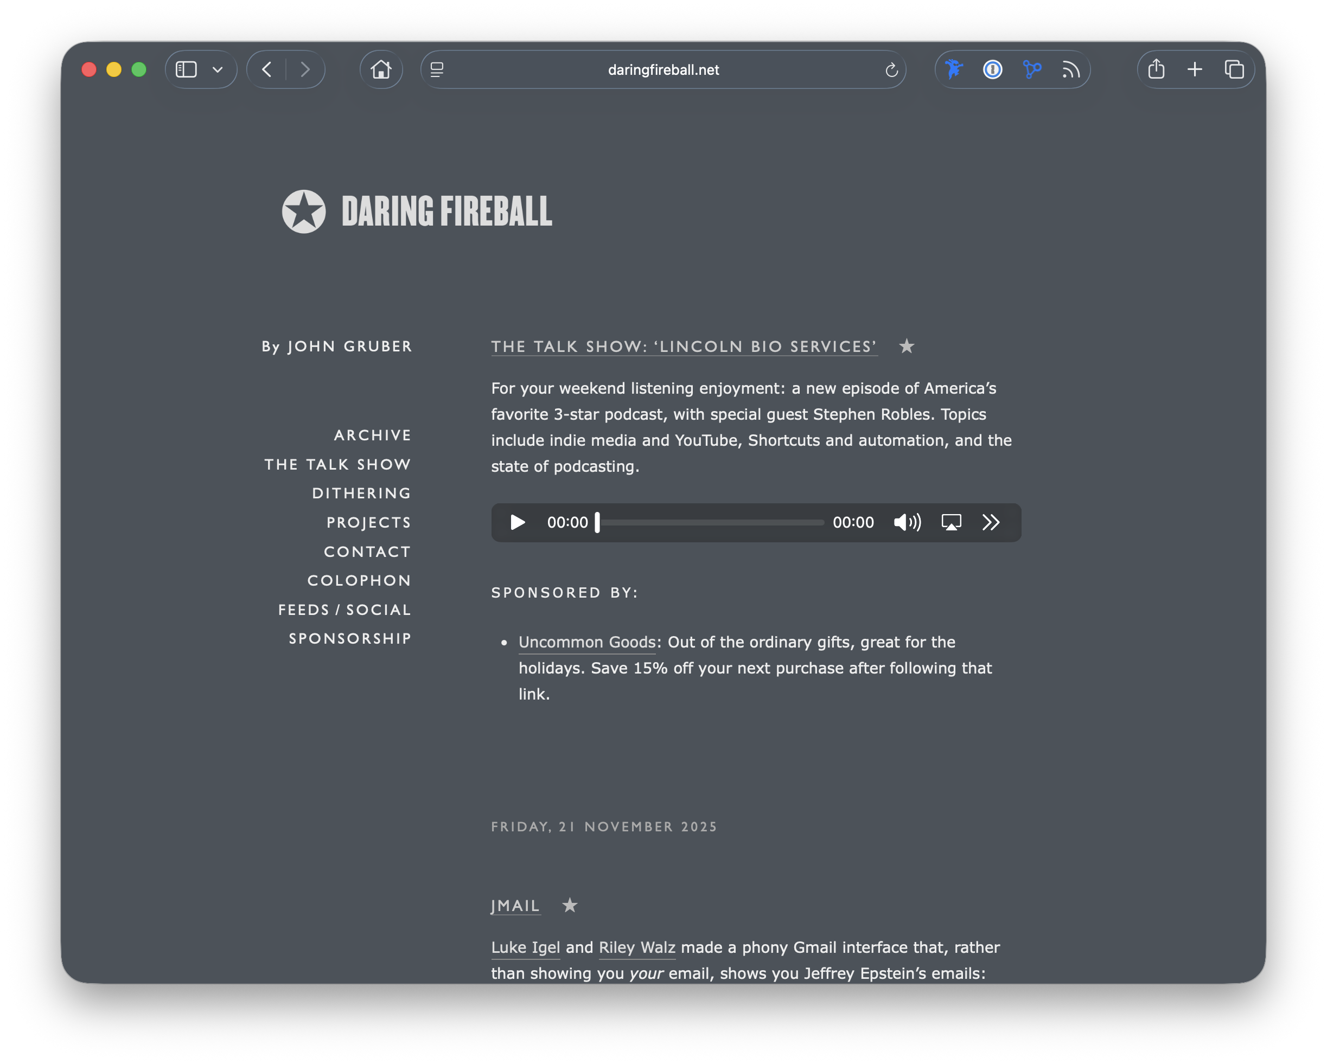This screenshot has height=1064, width=1327.
Task: Toggle AirPlay output for the audio player
Action: tap(950, 522)
